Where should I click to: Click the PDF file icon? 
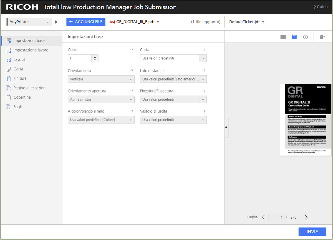point(113,22)
